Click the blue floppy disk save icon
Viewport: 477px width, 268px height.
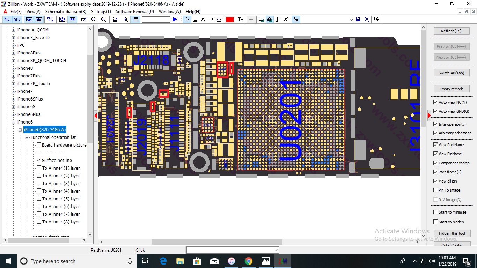pos(358,20)
